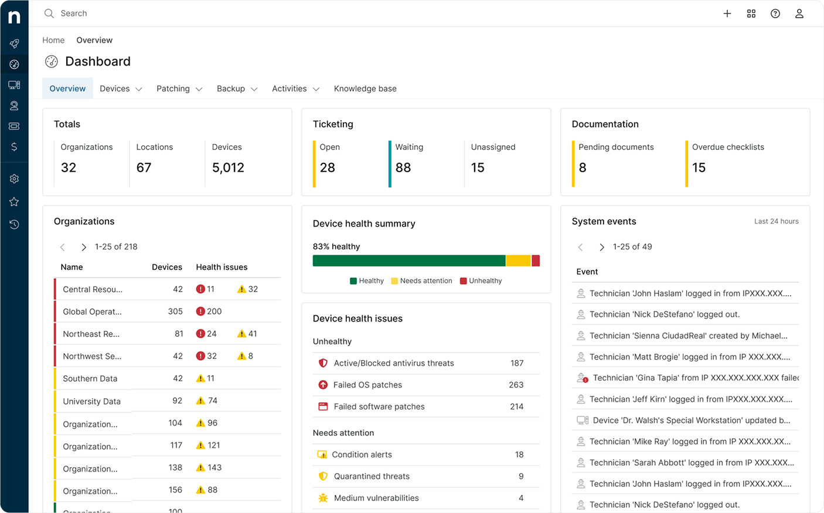Viewport: 824px width, 513px height.
Task: Go to the next page of System events
Action: pyautogui.click(x=601, y=247)
